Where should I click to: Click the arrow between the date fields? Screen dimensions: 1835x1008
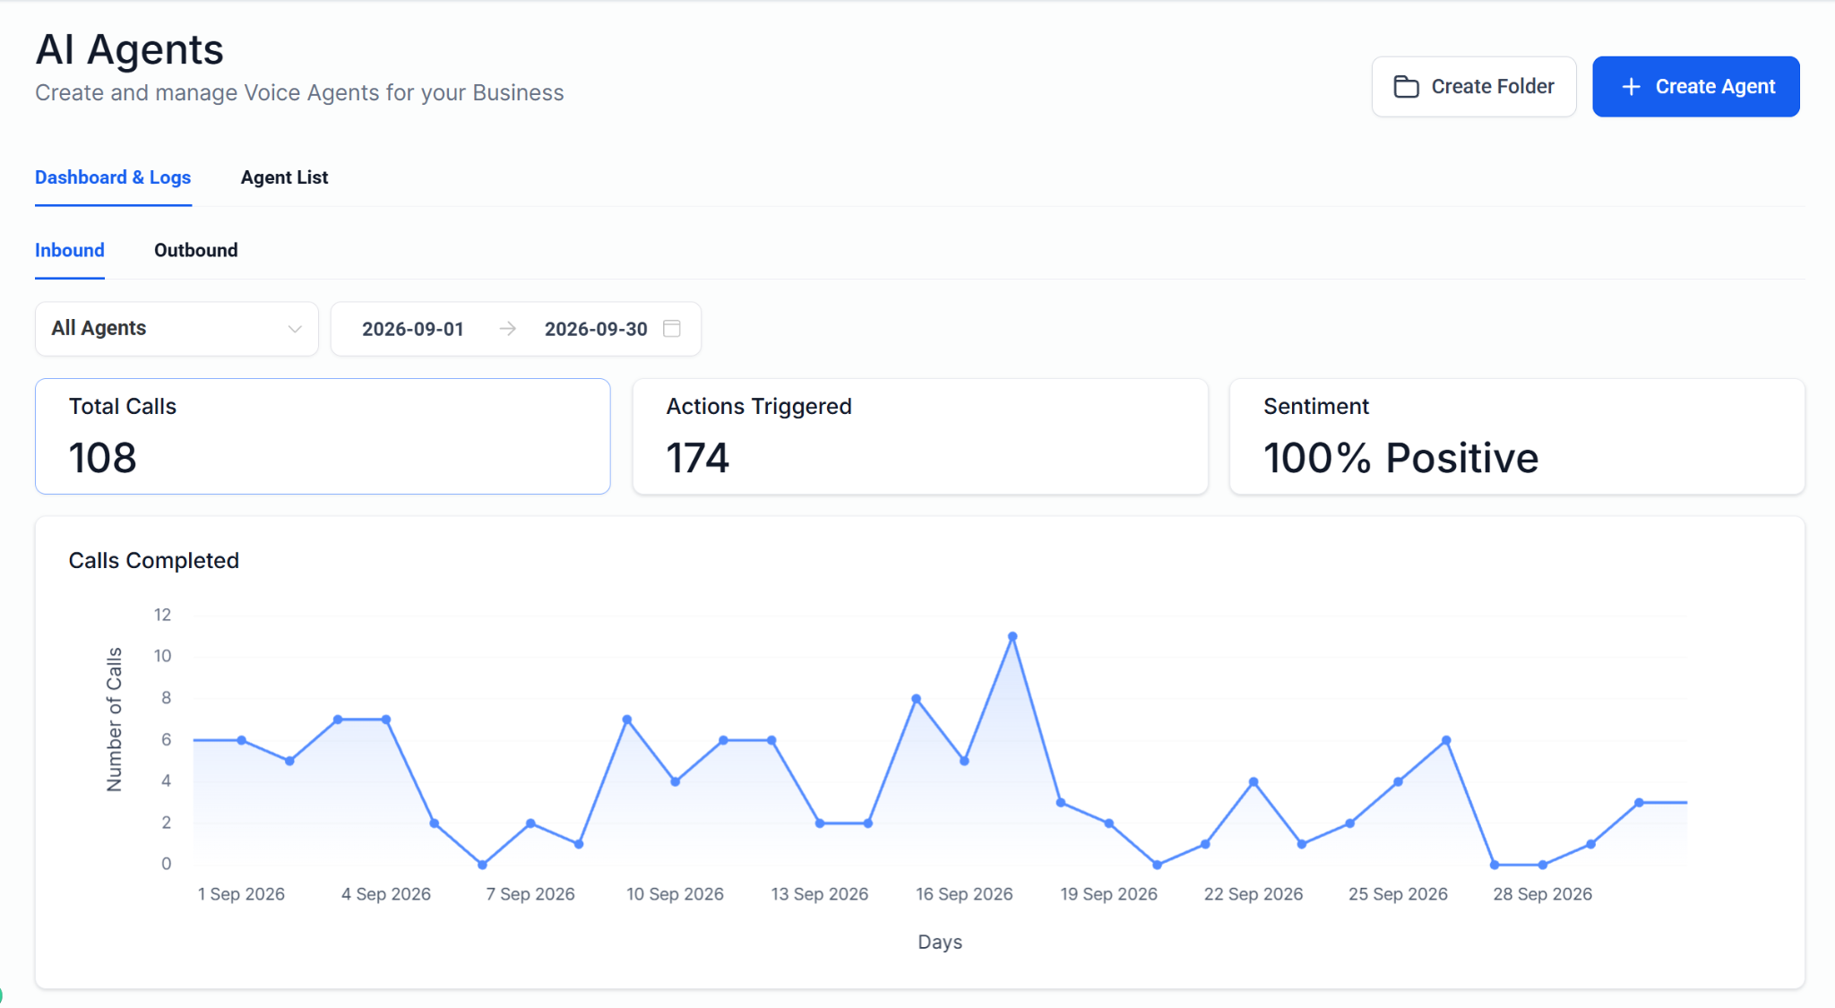coord(507,329)
